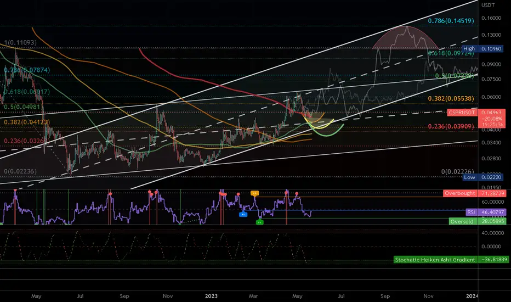Click the 19:25:36 bar countdown
This screenshot has width=511, height=302.
pos(491,125)
